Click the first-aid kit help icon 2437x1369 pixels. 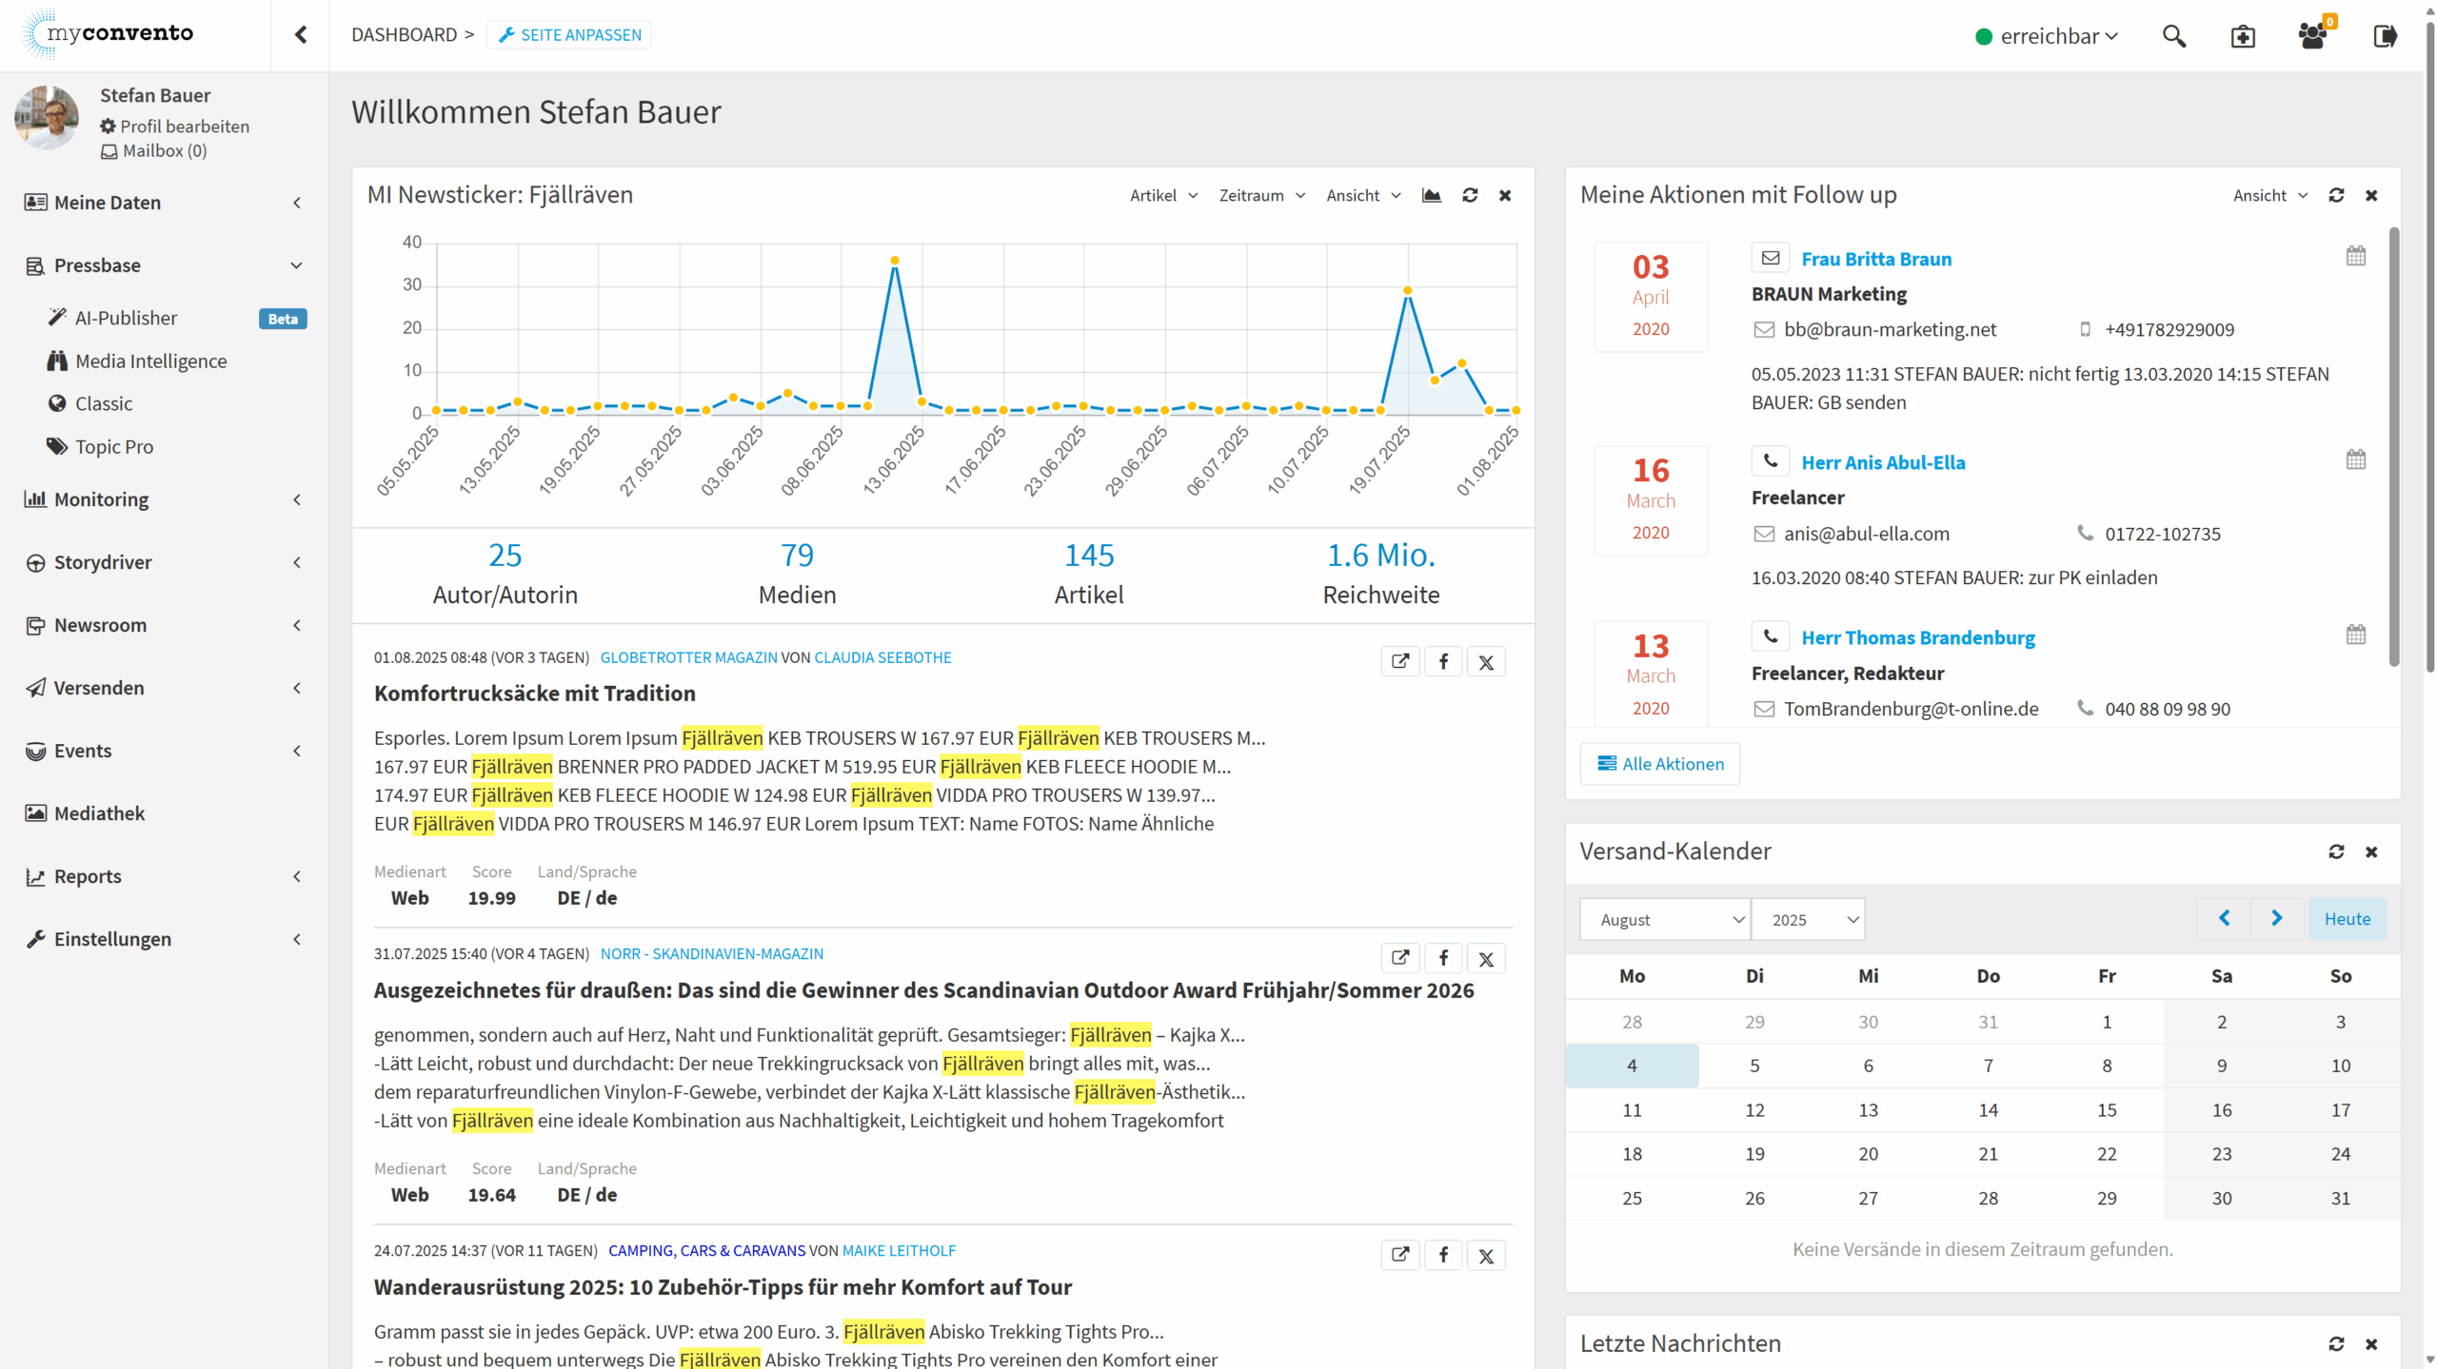coord(2243,36)
